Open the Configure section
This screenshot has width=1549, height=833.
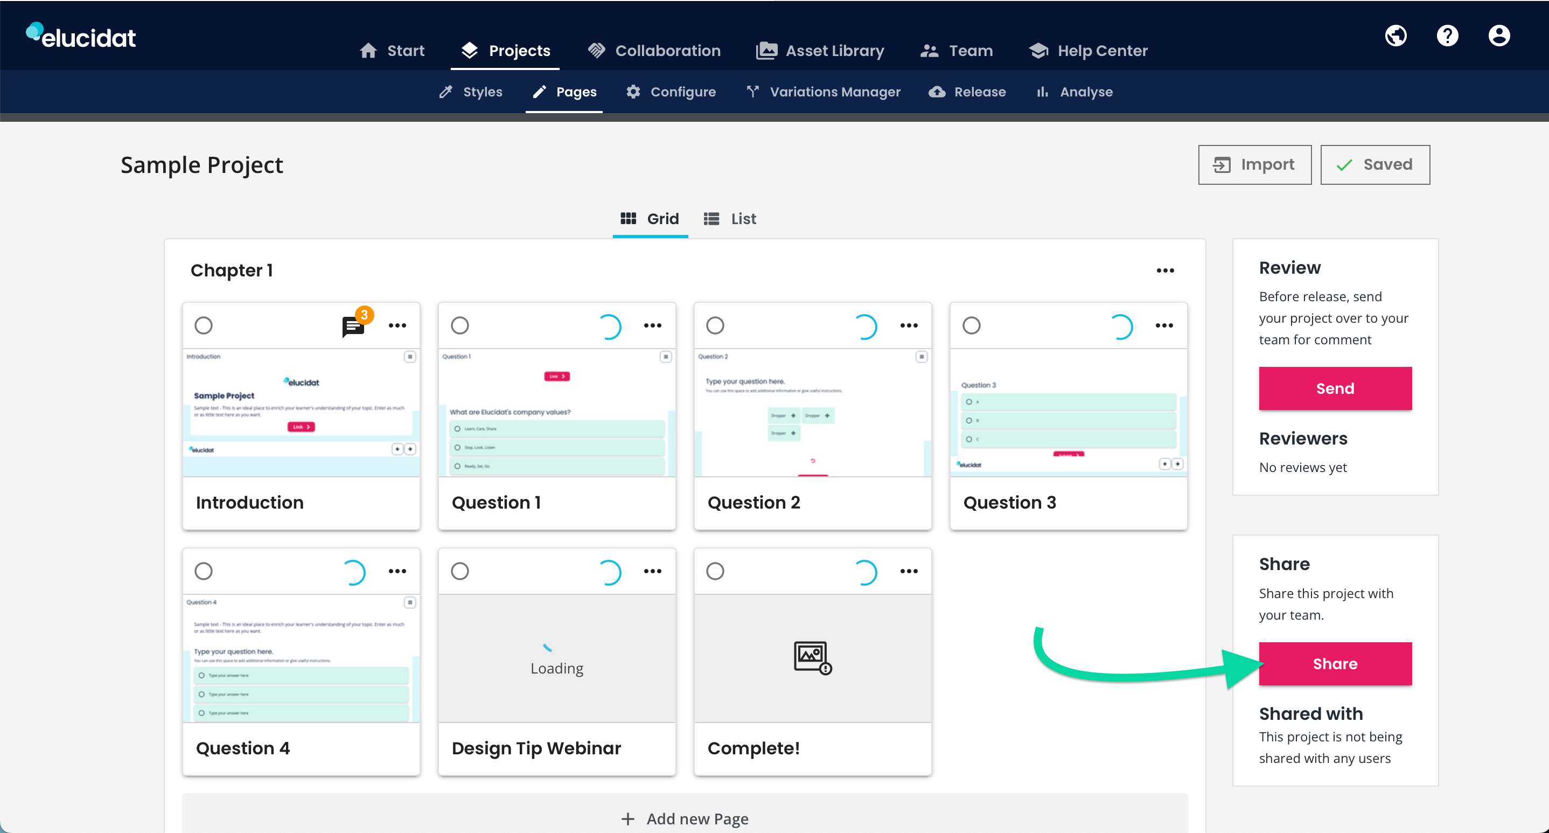point(671,92)
